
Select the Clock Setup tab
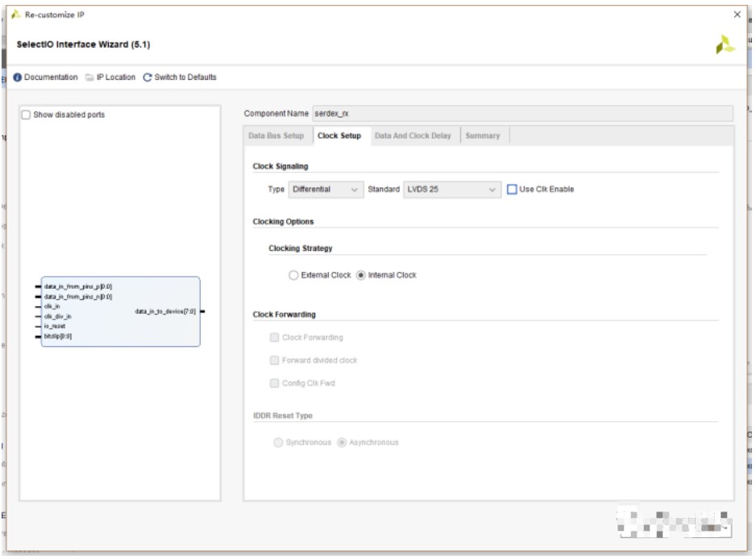point(339,136)
